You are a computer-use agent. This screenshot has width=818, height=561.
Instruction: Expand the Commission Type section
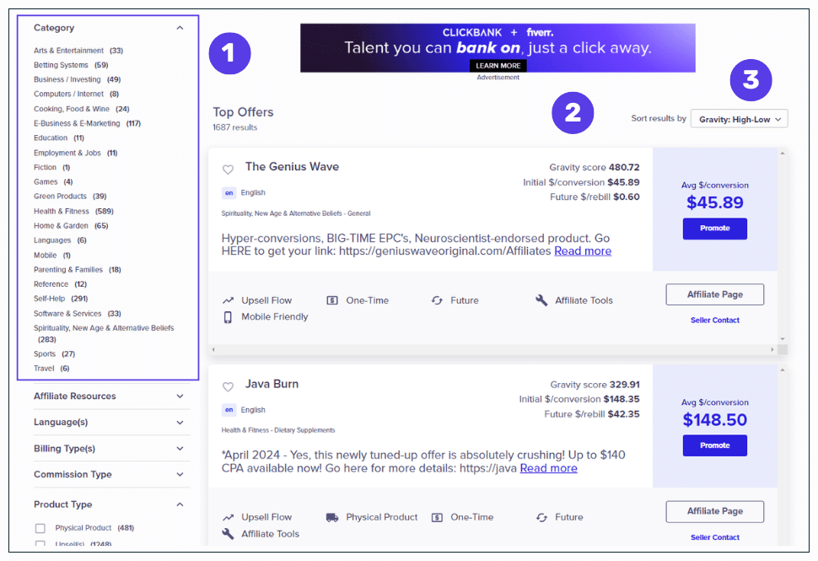tap(180, 474)
